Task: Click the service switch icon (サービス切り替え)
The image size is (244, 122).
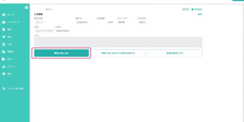Action: (4, 88)
